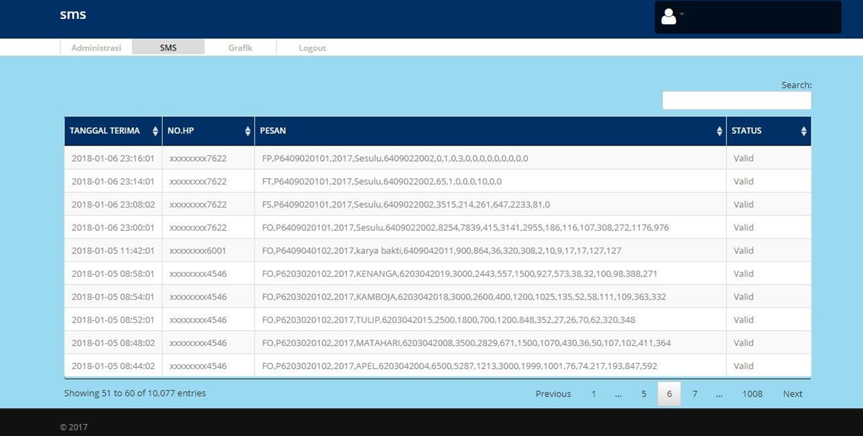Viewport: 863px width, 436px height.
Task: Select the SMS tab
Action: 168,48
